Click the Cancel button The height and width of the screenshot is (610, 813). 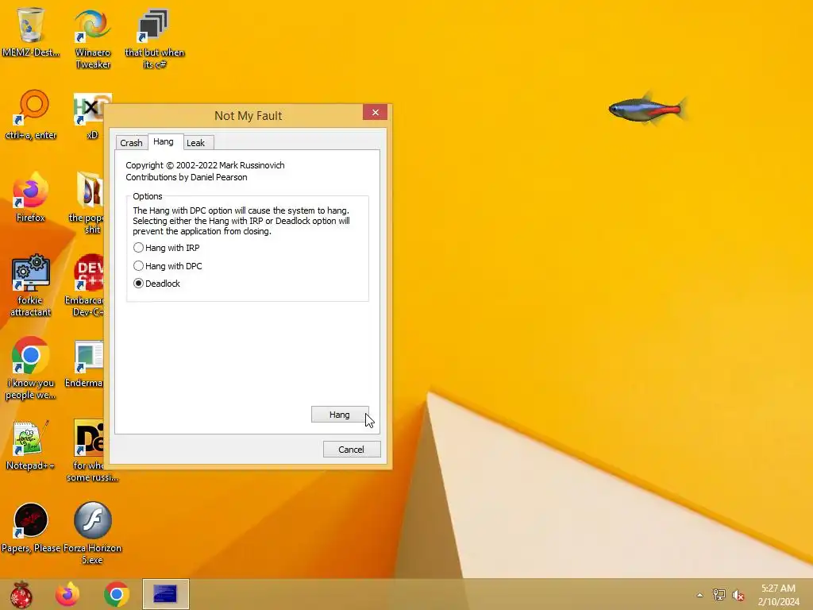(x=352, y=450)
